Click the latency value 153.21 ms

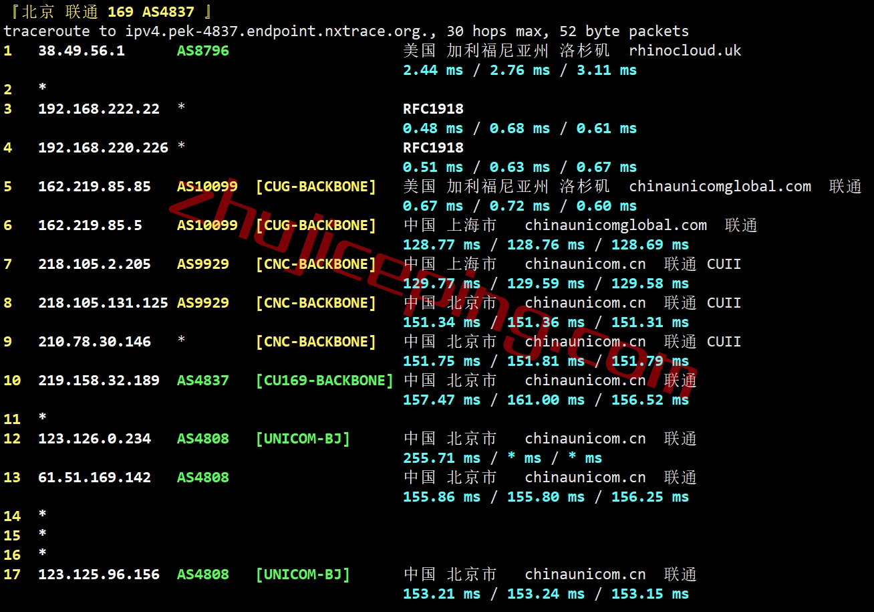click(x=442, y=594)
